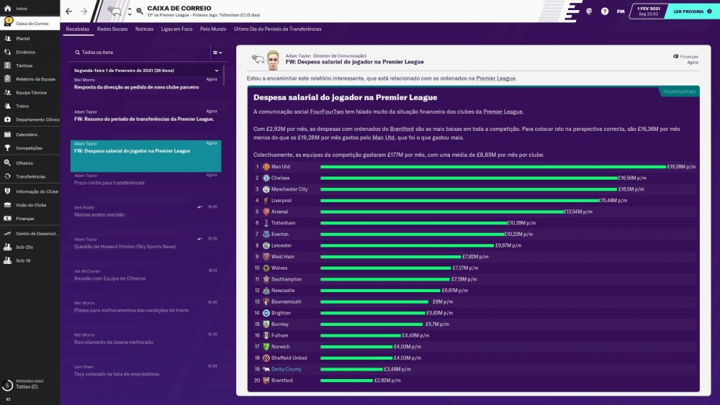Click the Brentford salary bar
The height and width of the screenshot is (405, 720).
coord(347,381)
